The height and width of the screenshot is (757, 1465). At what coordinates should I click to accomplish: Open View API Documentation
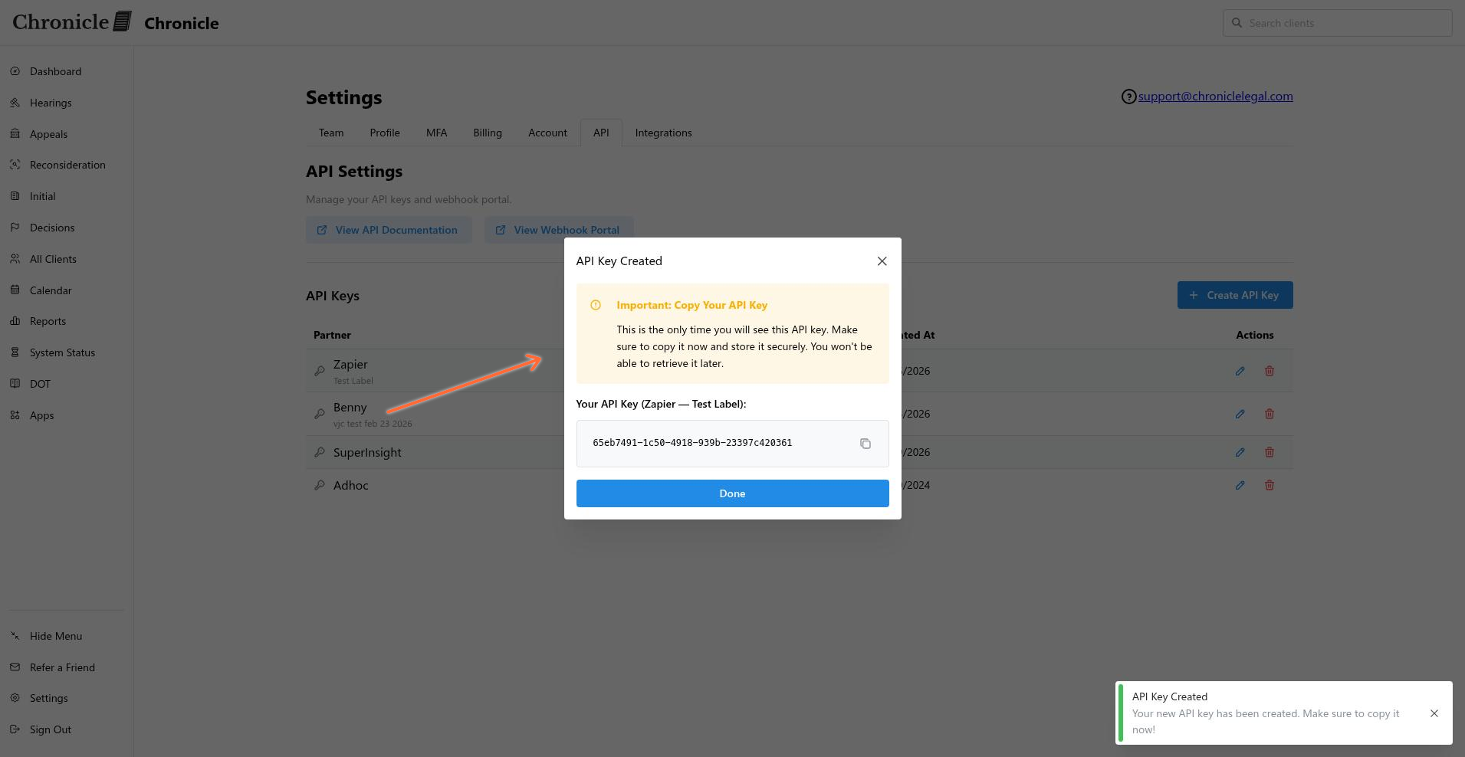click(389, 230)
